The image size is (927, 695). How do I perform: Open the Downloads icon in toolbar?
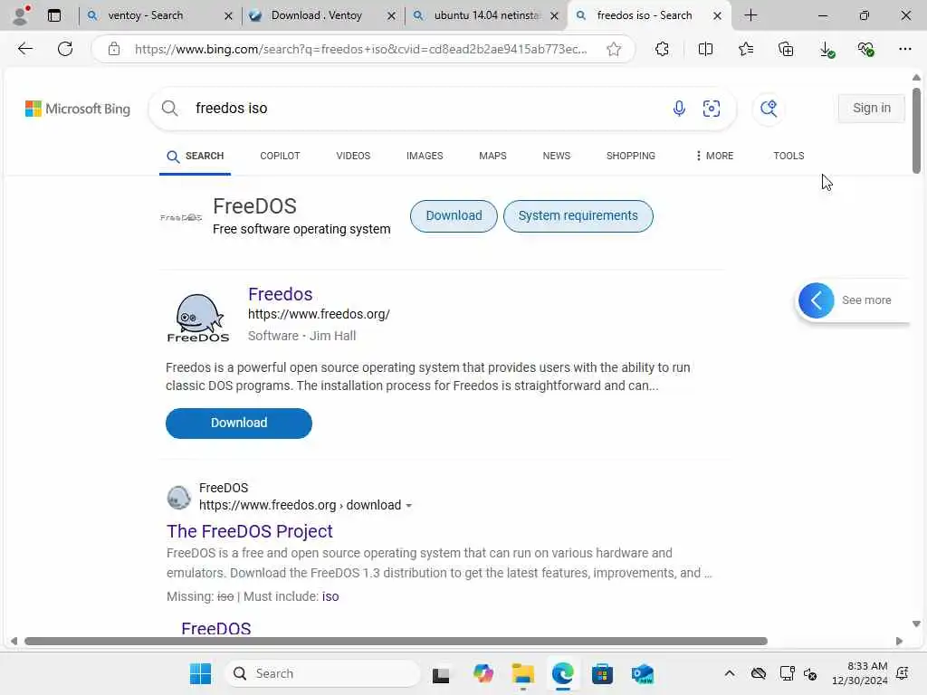coord(827,50)
